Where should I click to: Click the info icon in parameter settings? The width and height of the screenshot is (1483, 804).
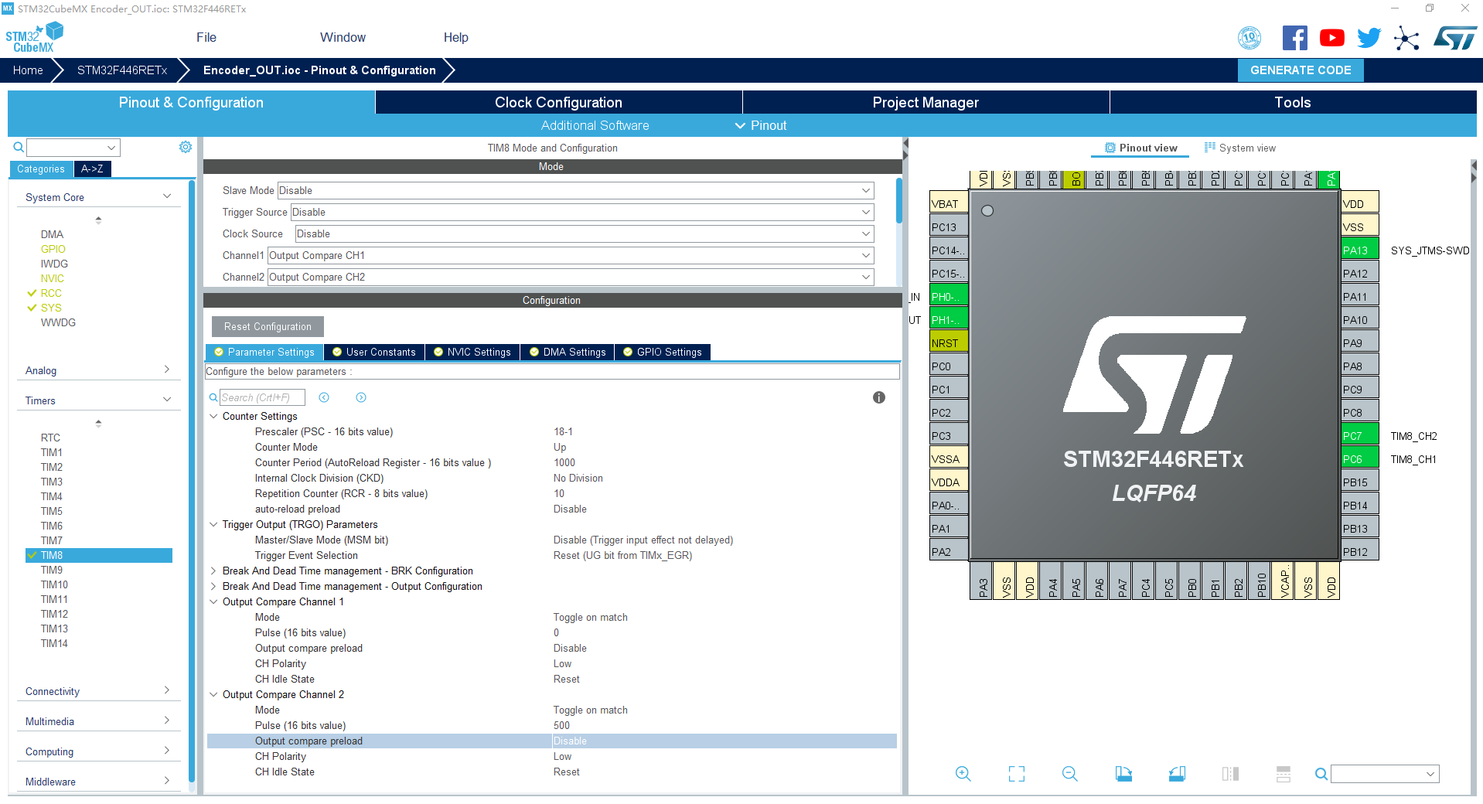(x=879, y=397)
